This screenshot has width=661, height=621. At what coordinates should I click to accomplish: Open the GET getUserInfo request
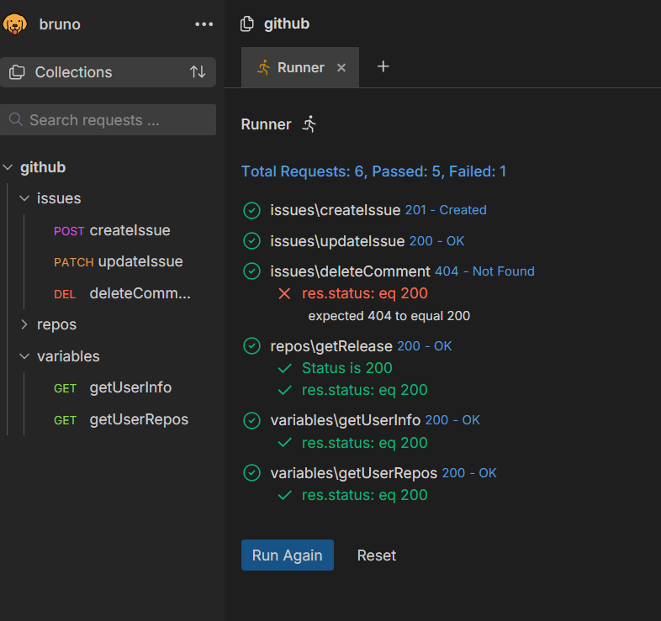coord(113,387)
